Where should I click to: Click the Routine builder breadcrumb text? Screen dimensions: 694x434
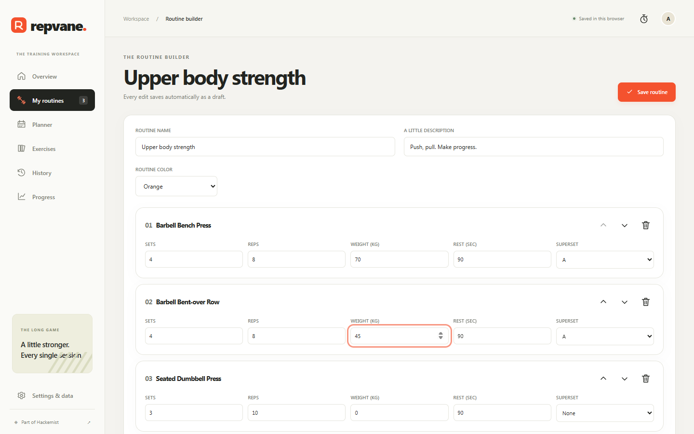[184, 19]
